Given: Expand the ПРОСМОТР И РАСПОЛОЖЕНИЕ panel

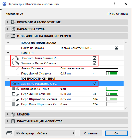Looking at the screenshot, I should (x=8, y=22).
